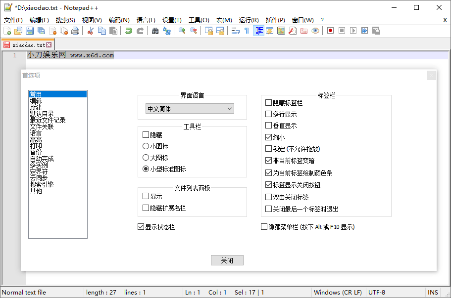This screenshot has width=451, height=298.
Task: Toggle the 双击关闭标签 checkbox
Action: tap(269, 197)
